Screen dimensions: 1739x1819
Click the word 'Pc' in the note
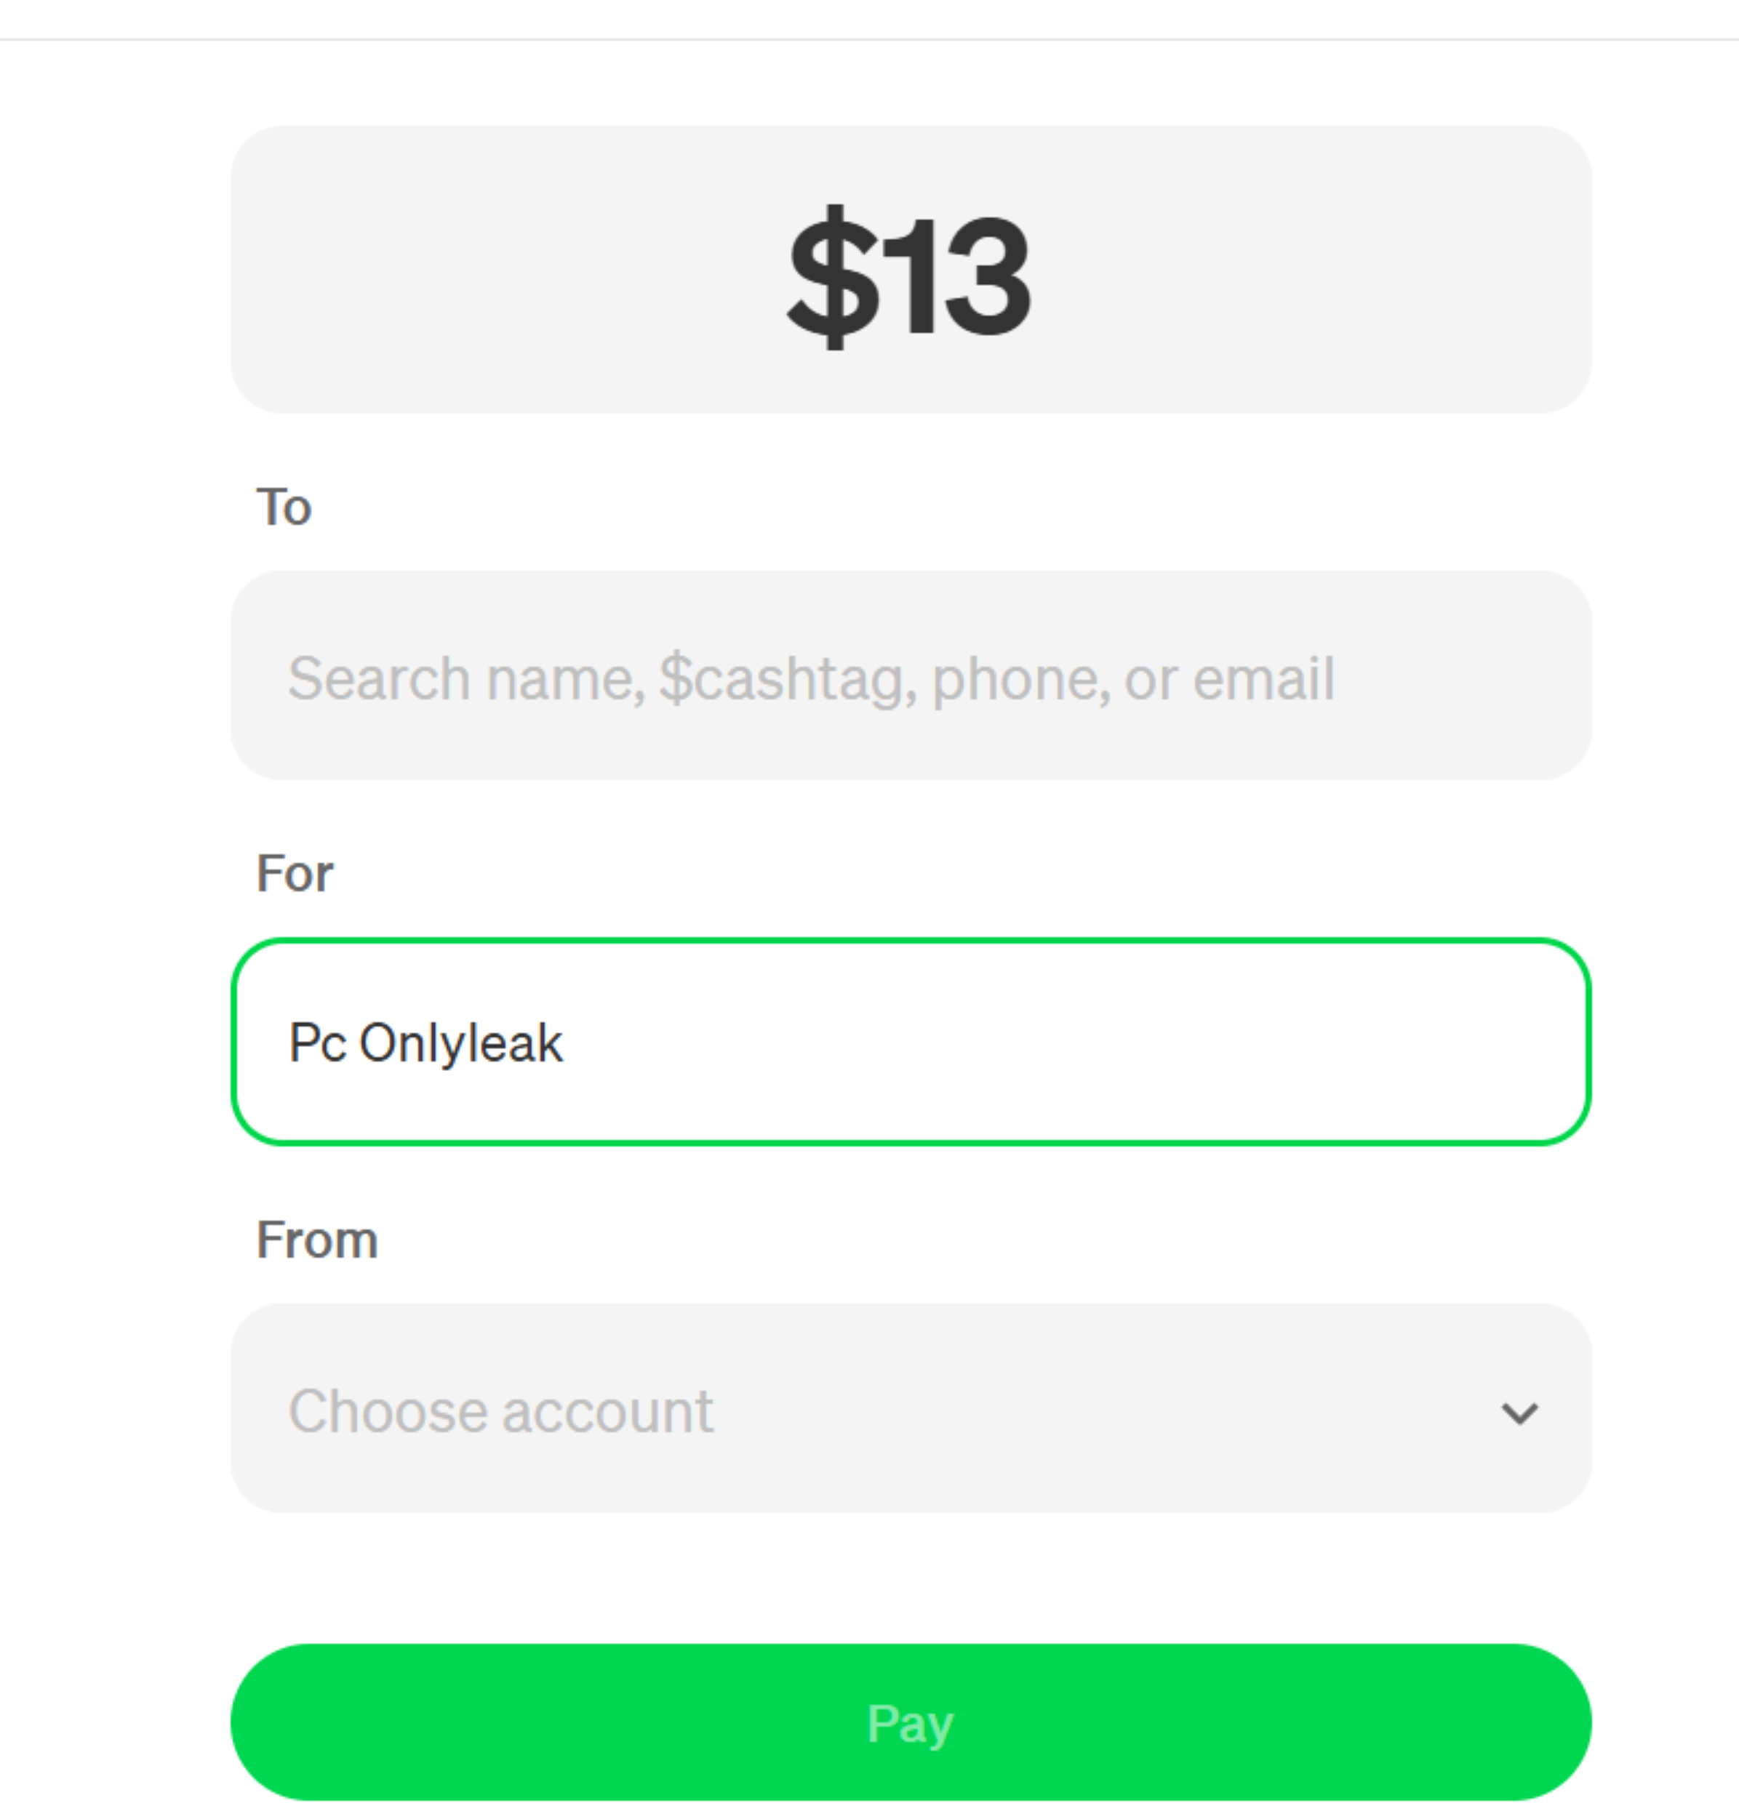[x=318, y=1043]
